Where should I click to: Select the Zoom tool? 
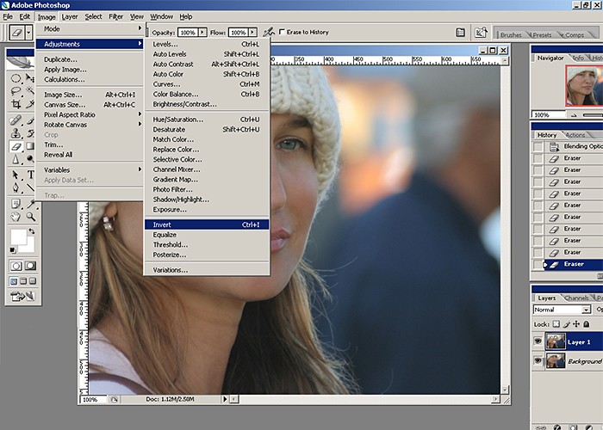coord(30,217)
